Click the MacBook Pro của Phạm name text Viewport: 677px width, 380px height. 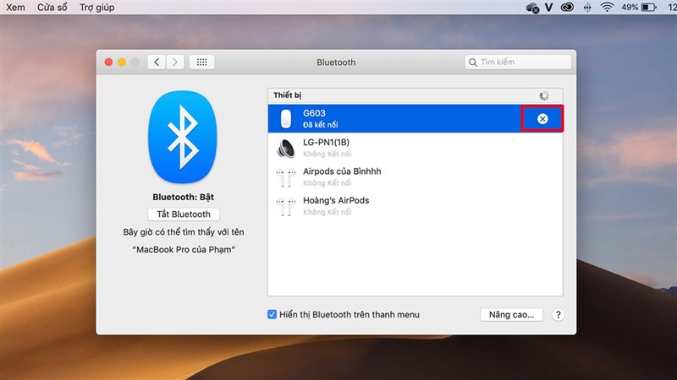pos(184,249)
